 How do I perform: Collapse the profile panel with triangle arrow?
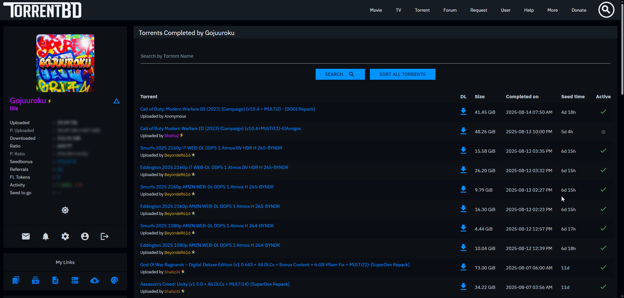click(116, 101)
